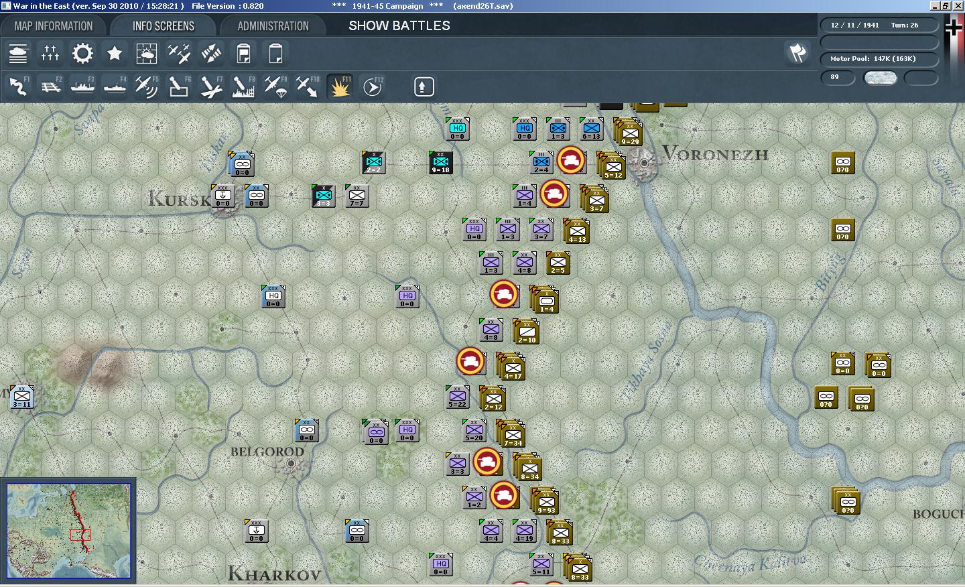Image resolution: width=965 pixels, height=587 pixels.
Task: Click the snowy weather indicator pill
Action: tap(881, 78)
